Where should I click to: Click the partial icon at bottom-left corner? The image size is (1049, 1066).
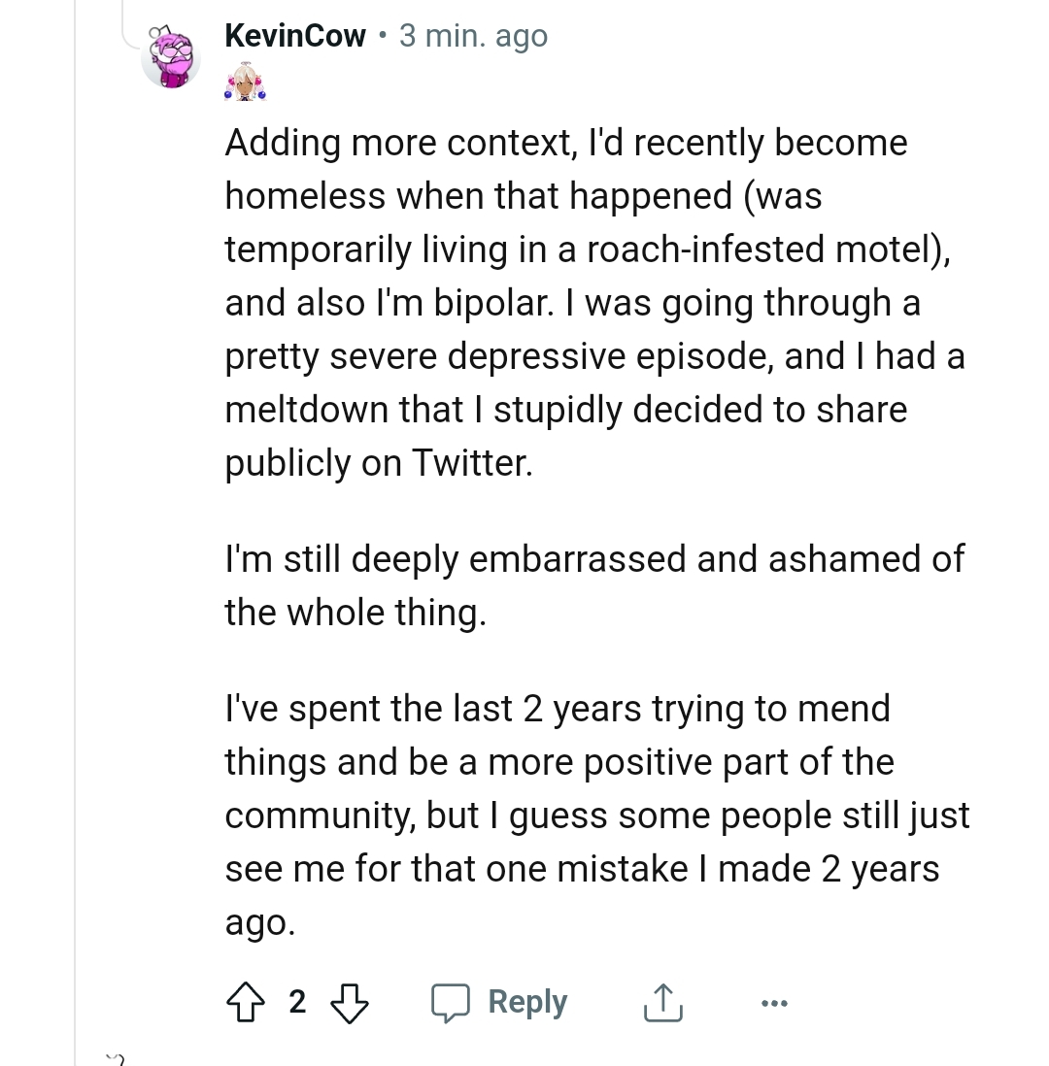click(x=115, y=1058)
